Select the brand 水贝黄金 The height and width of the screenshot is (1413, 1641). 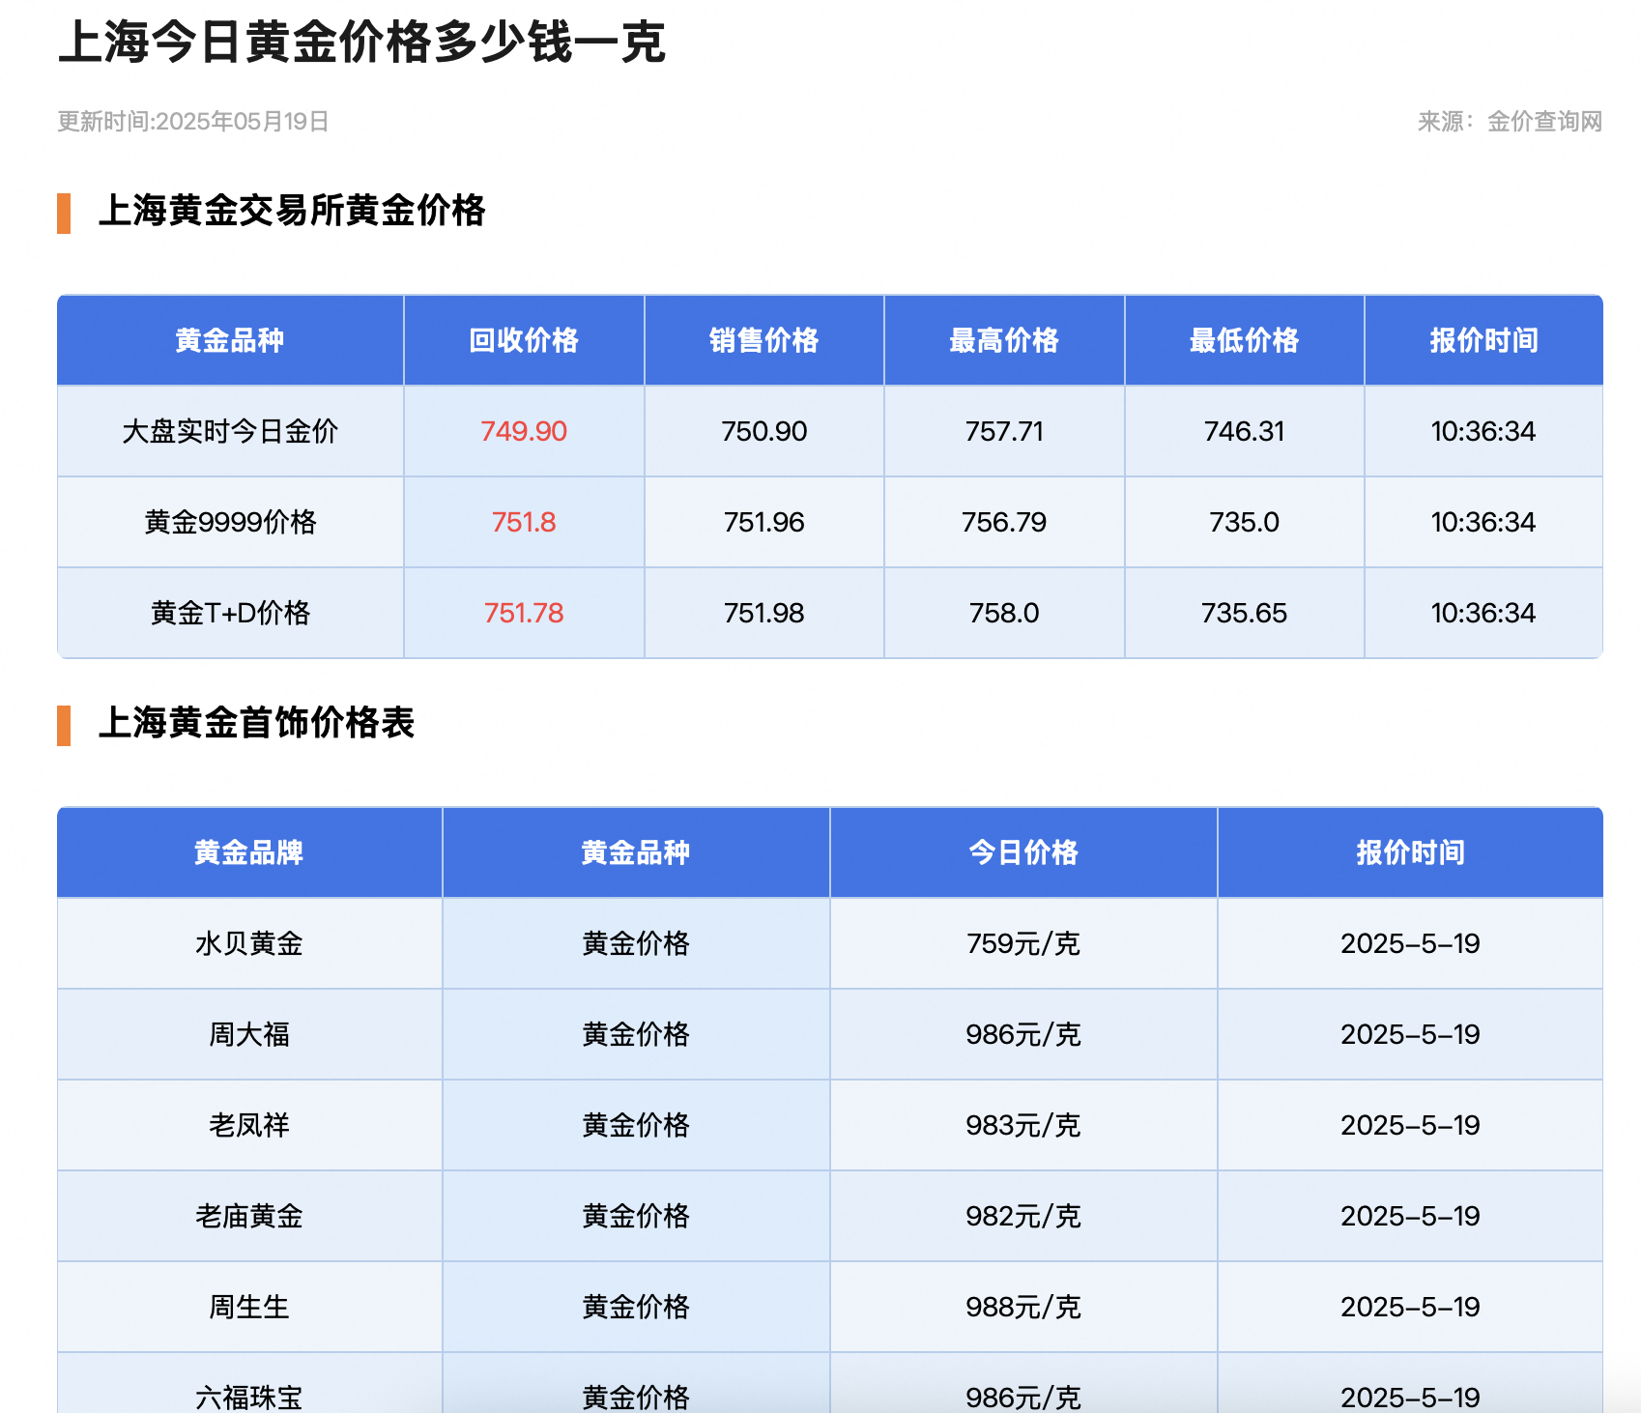(249, 943)
